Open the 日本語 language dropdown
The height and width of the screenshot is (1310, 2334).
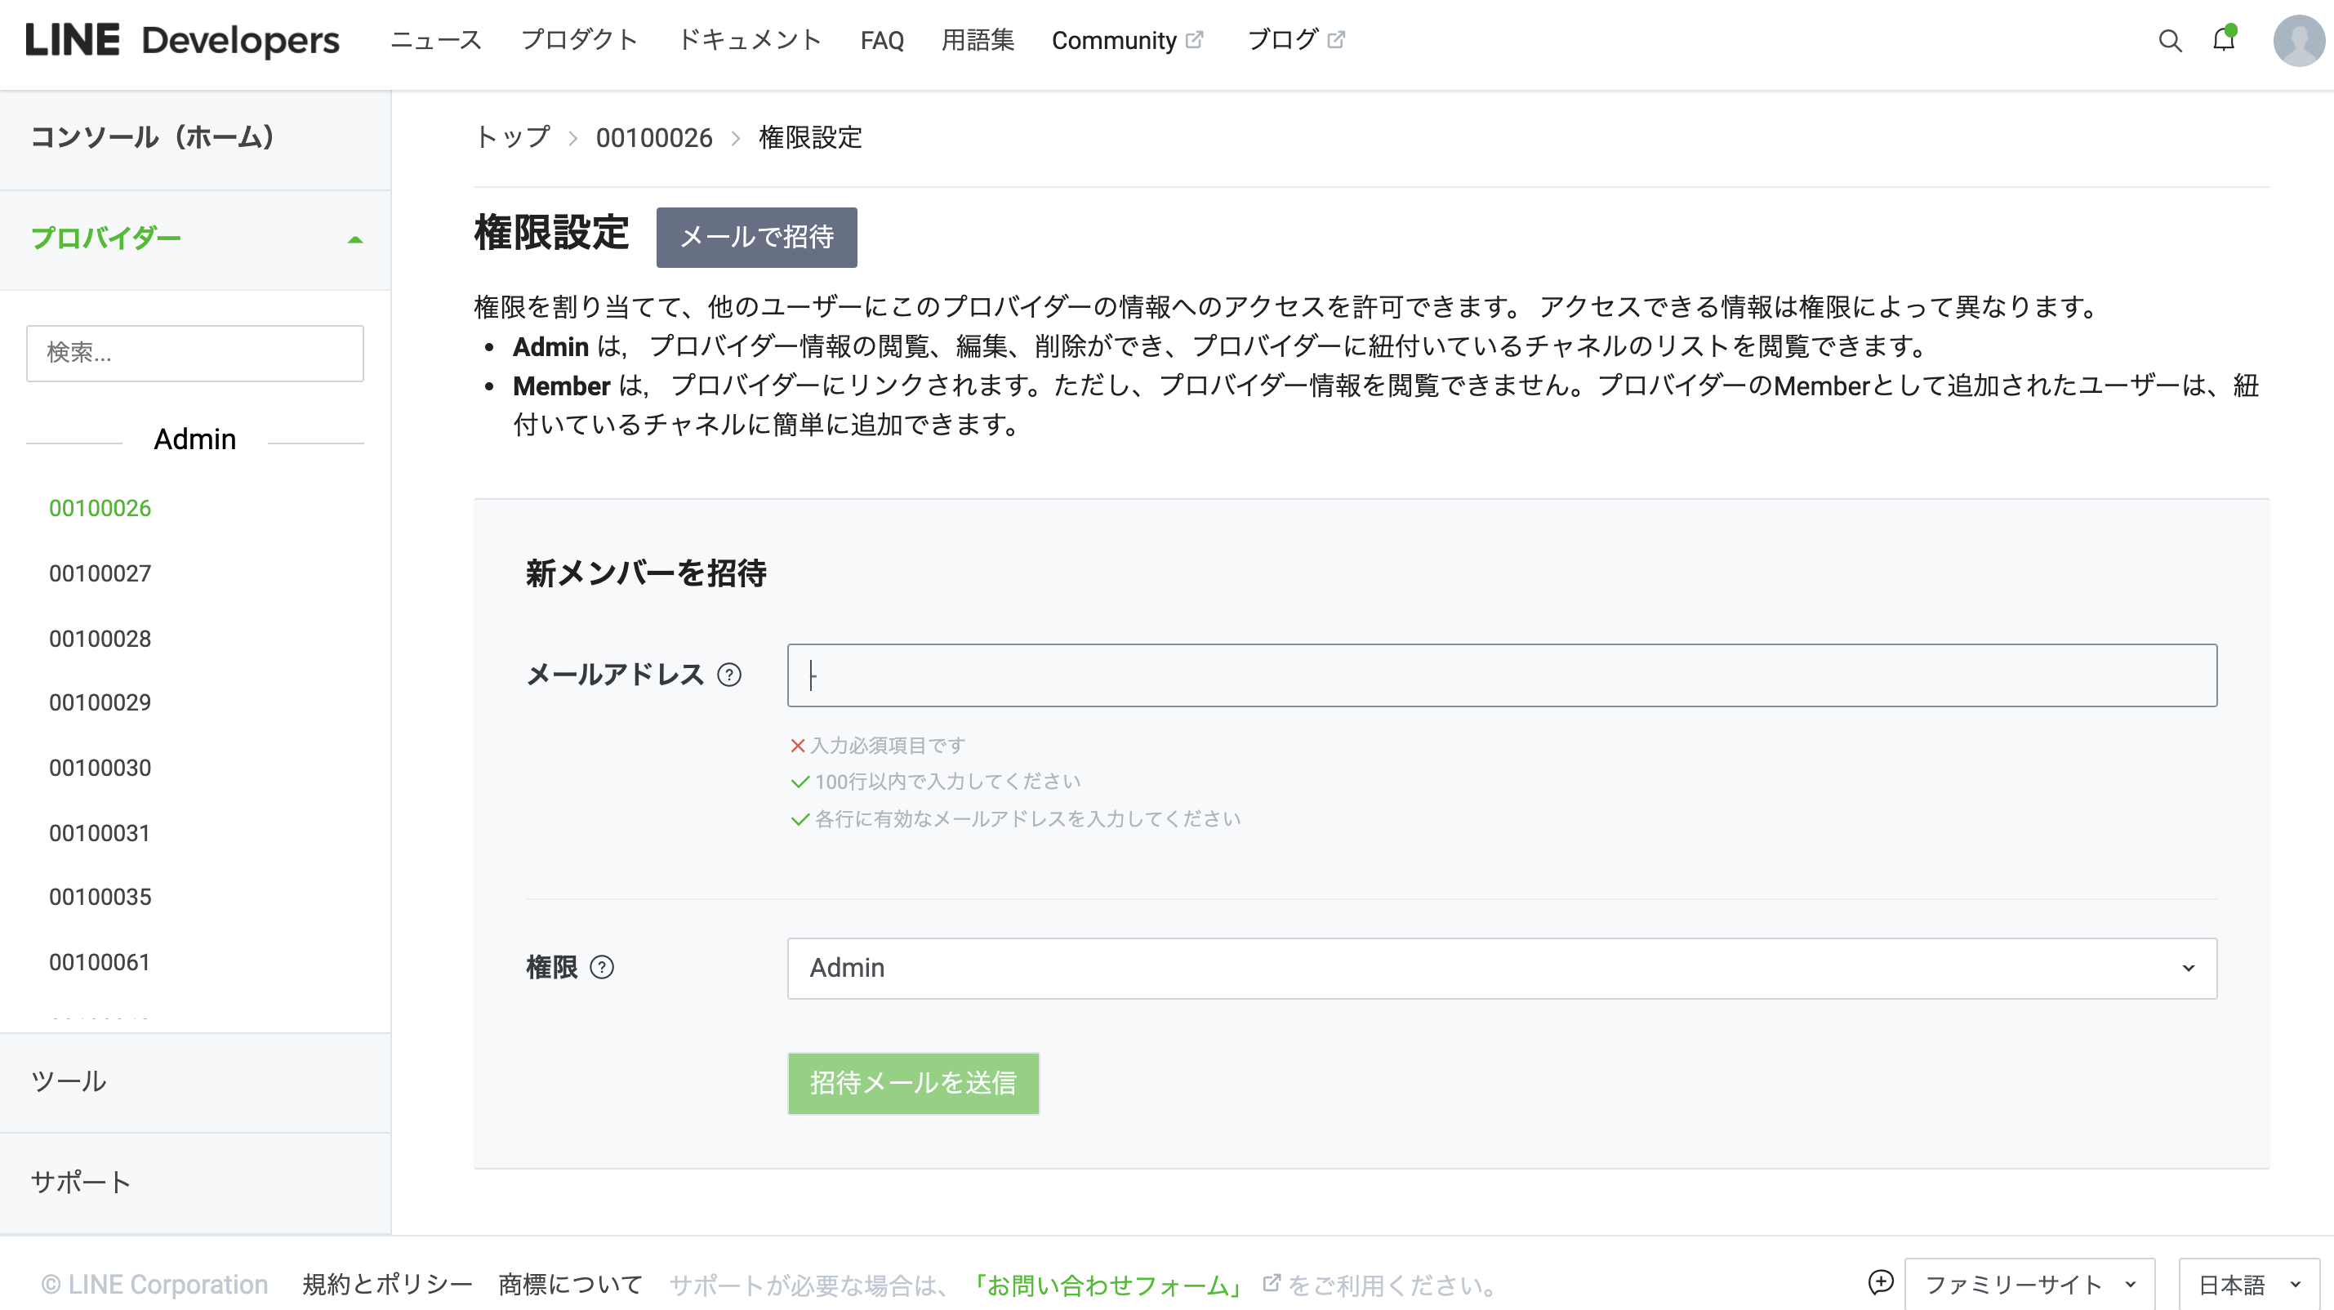[x=2248, y=1284]
